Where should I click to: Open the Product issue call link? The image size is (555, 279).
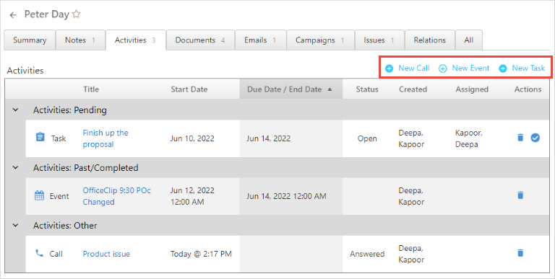[106, 254]
